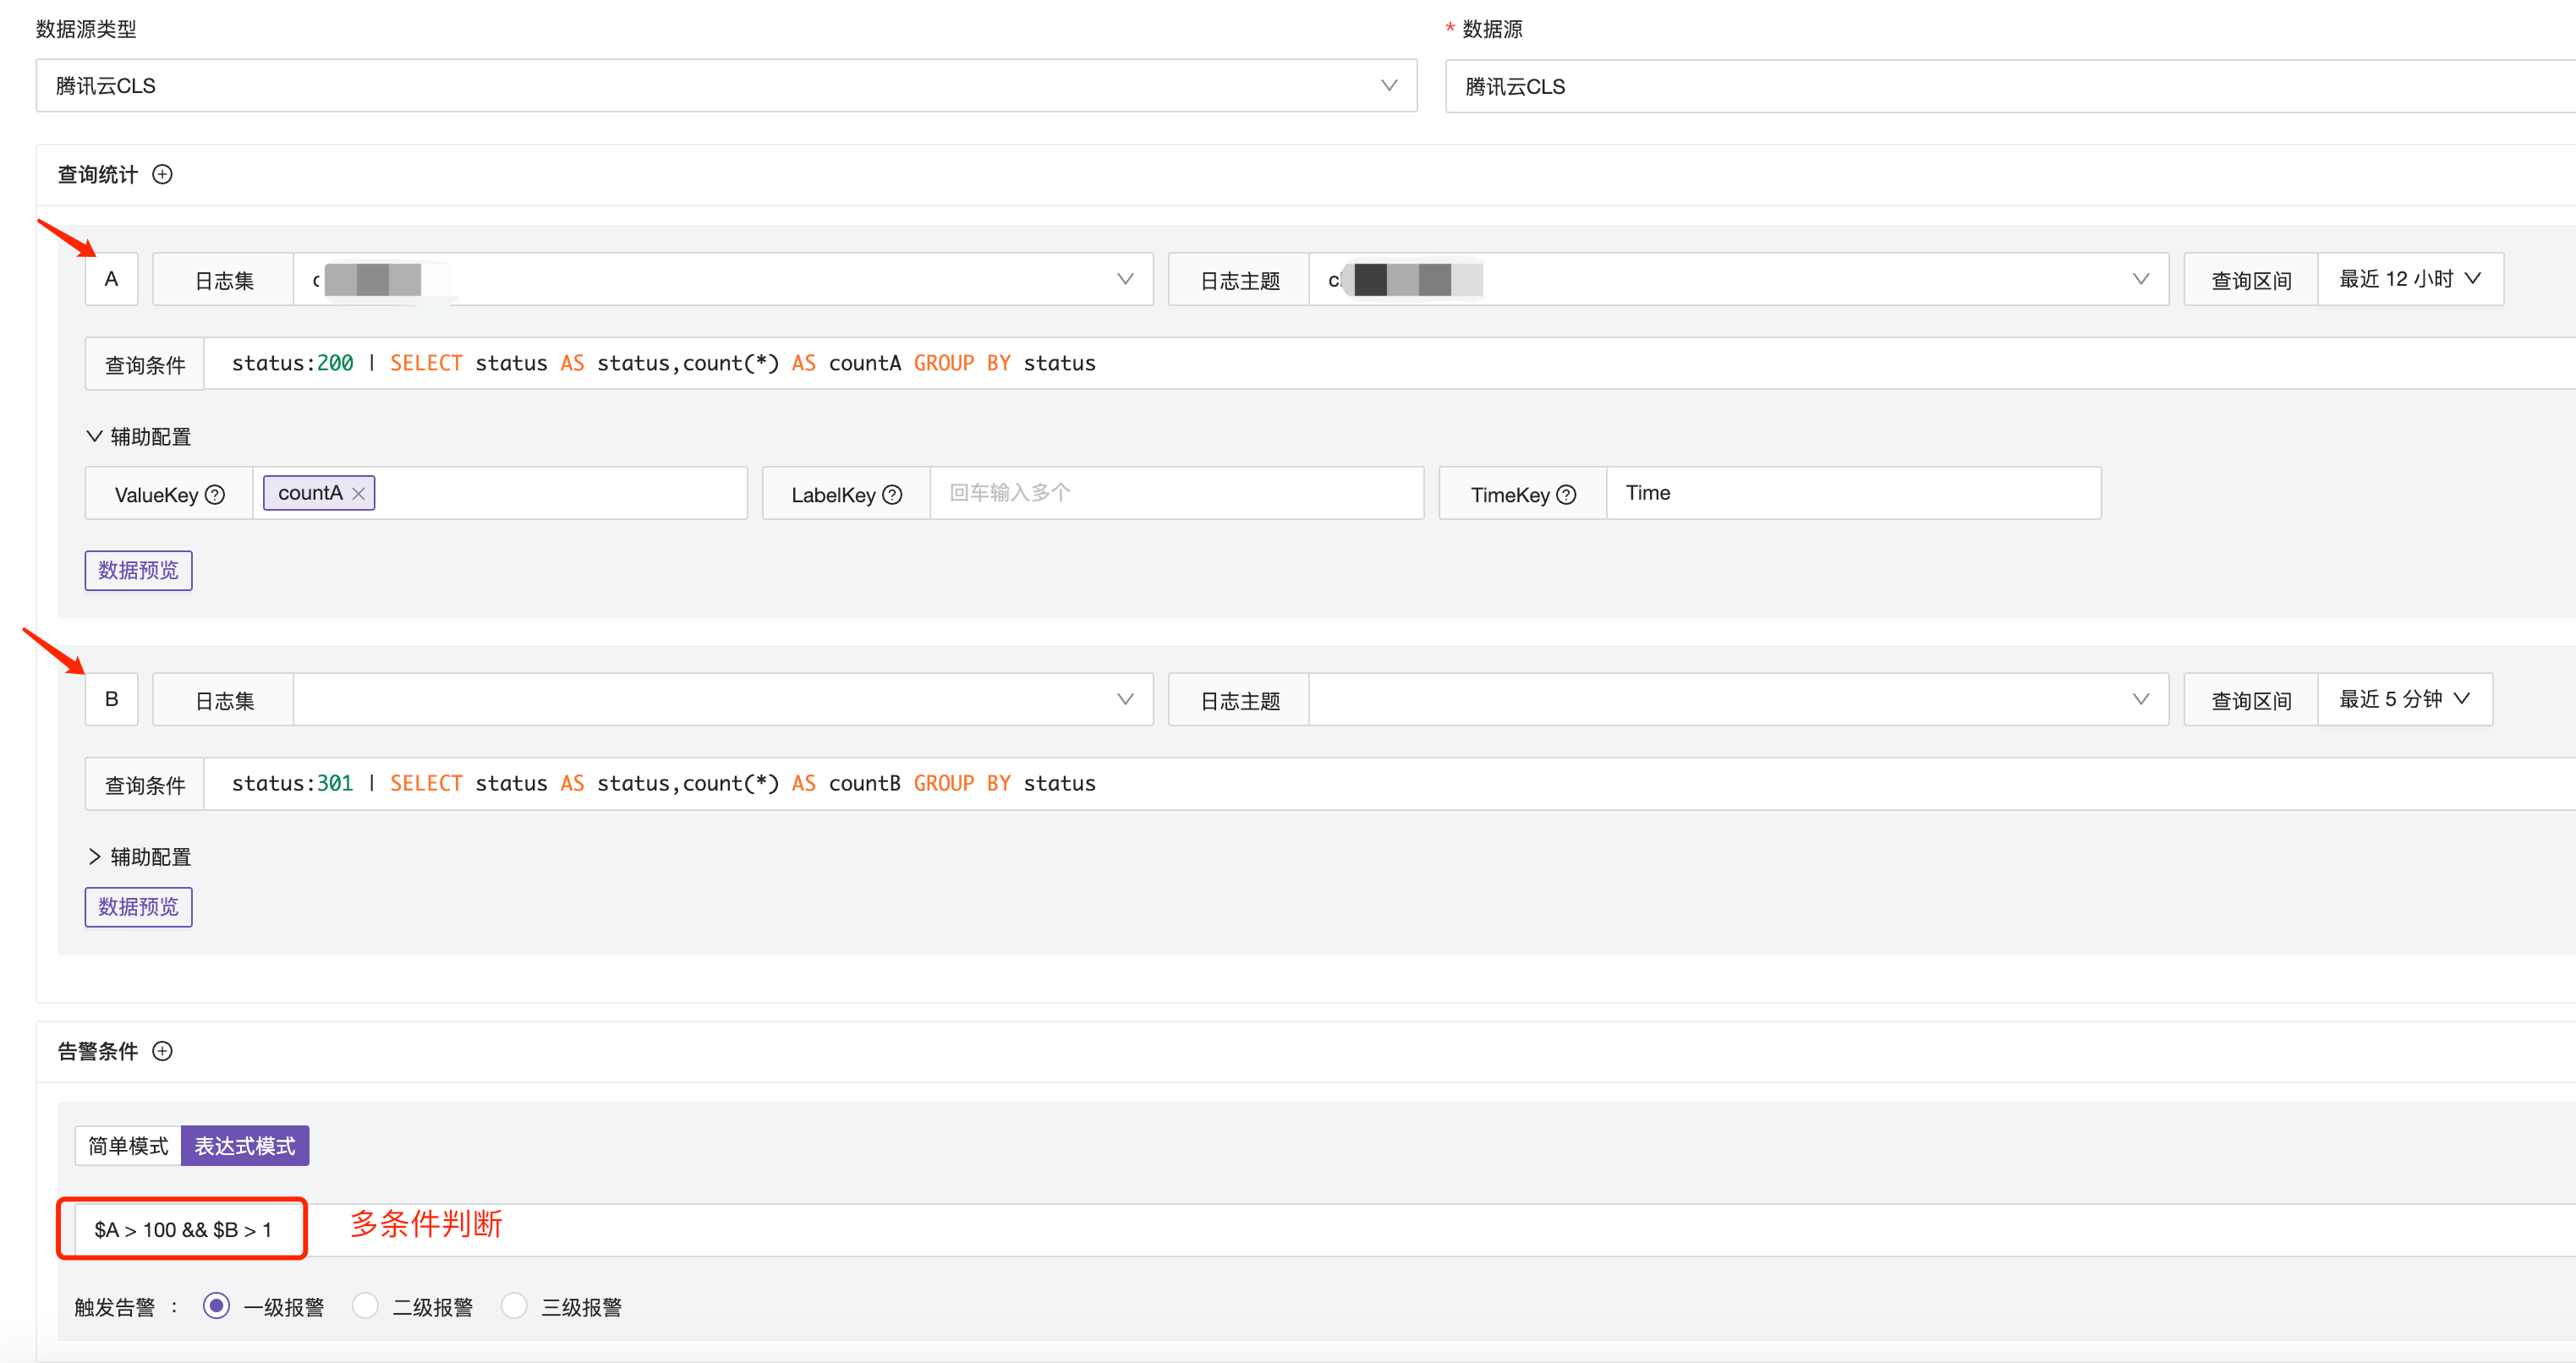Image resolution: width=2576 pixels, height=1363 pixels.
Task: Select 二级报警 radio option
Action: pyautogui.click(x=365, y=1306)
